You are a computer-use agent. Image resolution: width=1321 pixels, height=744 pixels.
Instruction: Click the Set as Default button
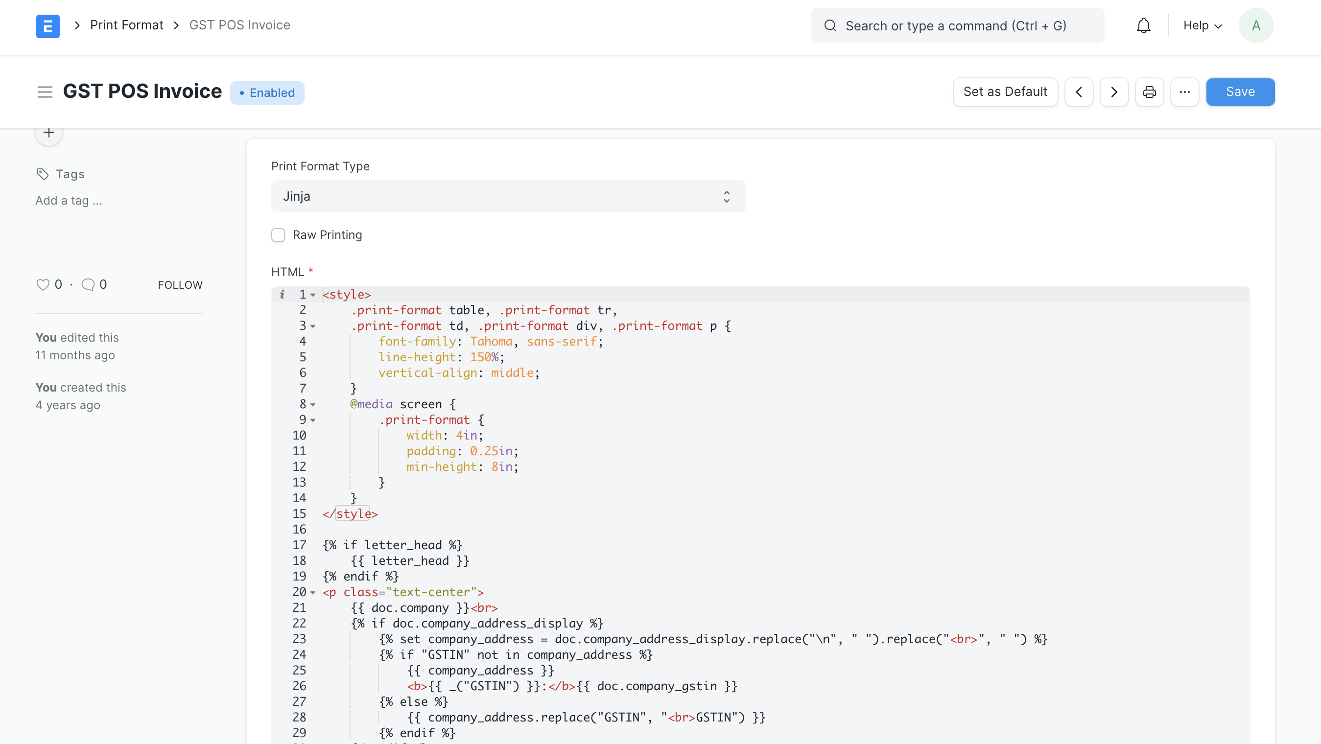point(1005,92)
